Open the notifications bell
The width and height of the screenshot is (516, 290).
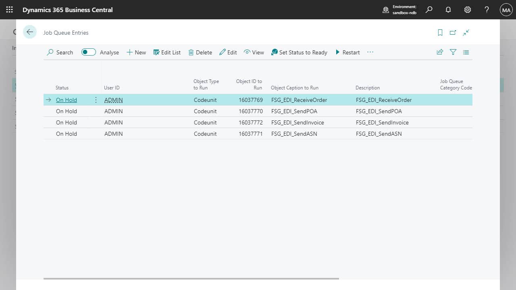(448, 10)
